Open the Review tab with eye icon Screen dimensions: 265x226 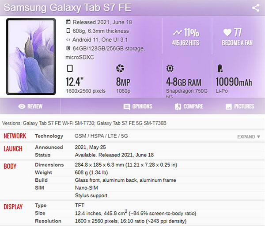point(30,106)
